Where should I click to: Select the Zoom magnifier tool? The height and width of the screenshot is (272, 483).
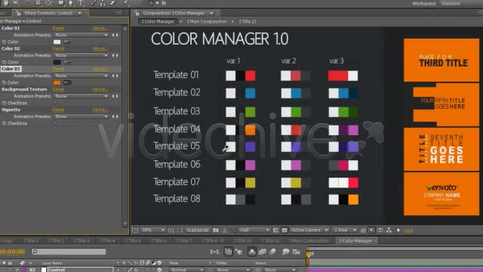(16, 3)
